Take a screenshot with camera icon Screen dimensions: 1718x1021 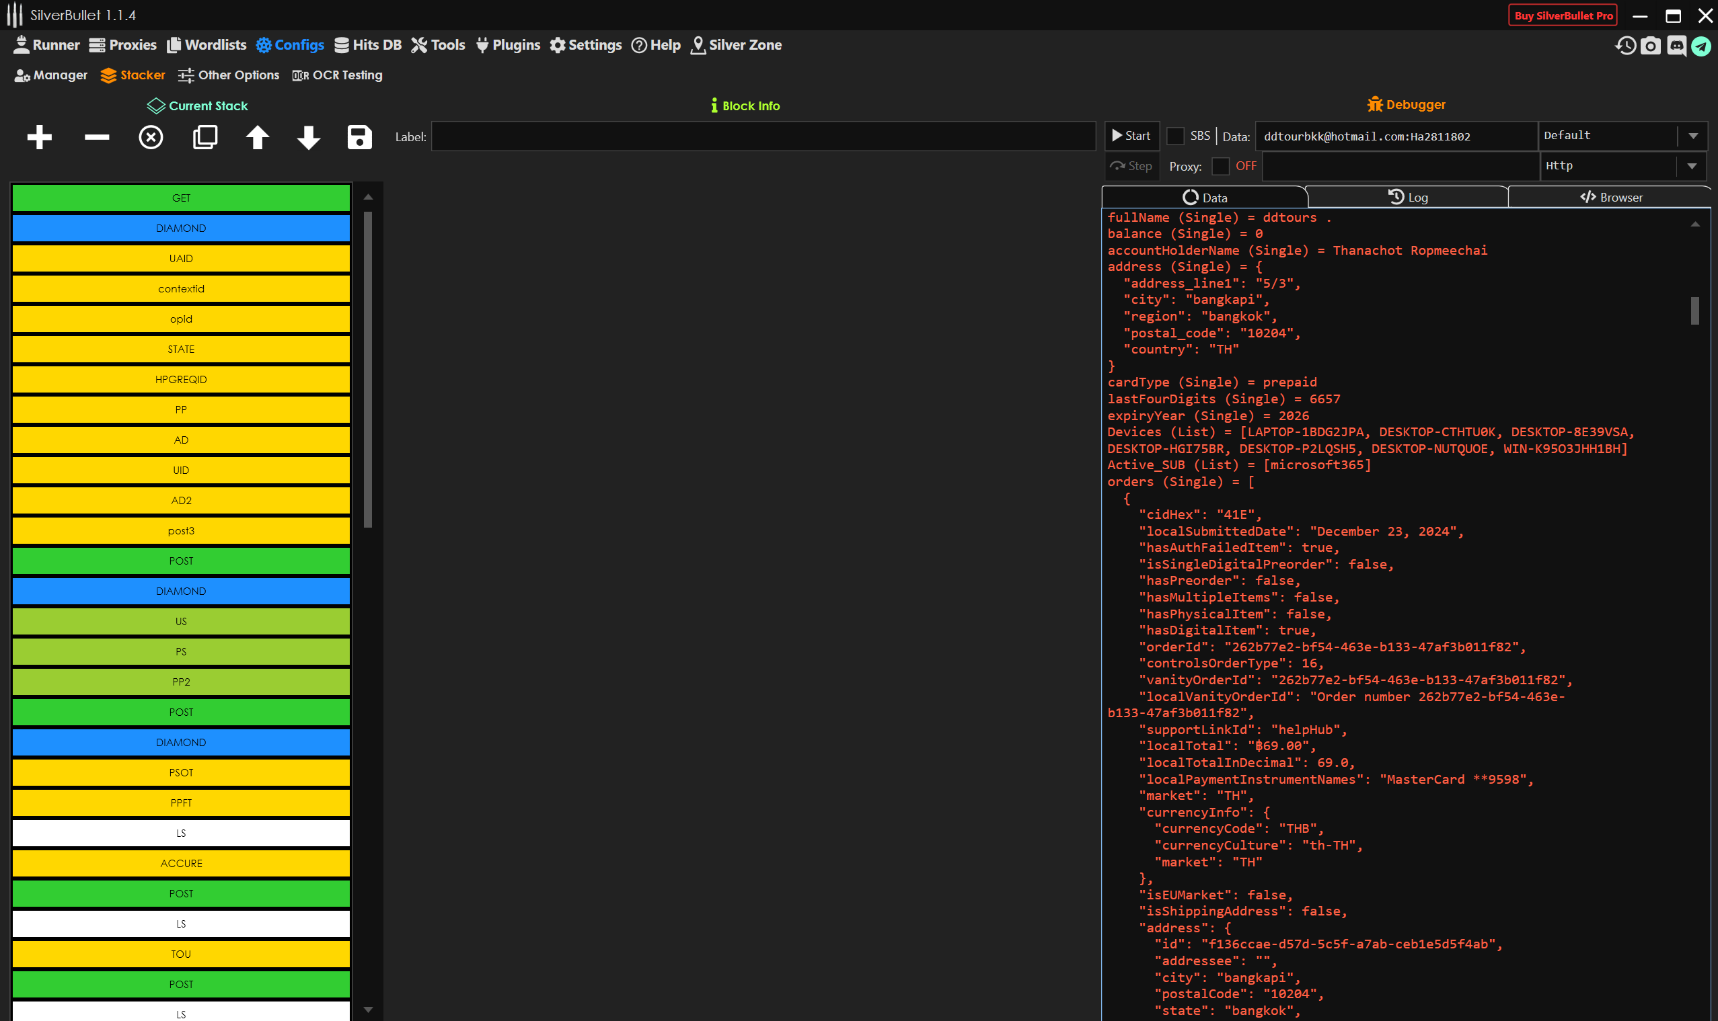[x=1651, y=46]
